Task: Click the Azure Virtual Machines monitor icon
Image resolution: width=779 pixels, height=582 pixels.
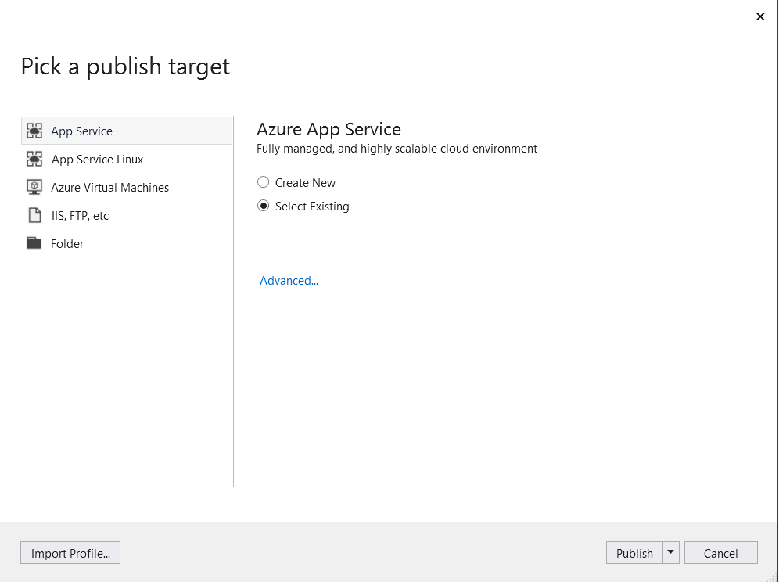Action: click(34, 188)
